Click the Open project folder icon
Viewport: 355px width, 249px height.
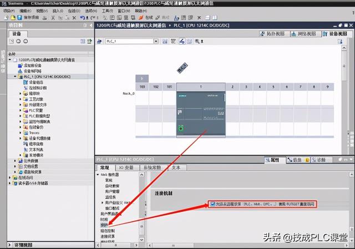[x=13, y=17]
